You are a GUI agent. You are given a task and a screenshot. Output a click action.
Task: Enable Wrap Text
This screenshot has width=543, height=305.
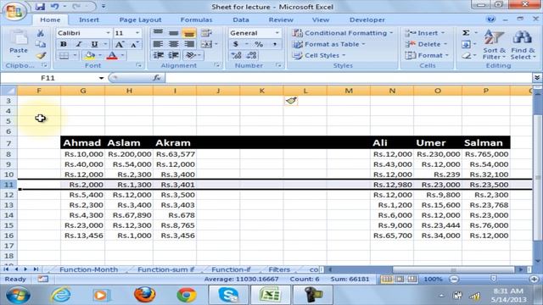pos(206,33)
